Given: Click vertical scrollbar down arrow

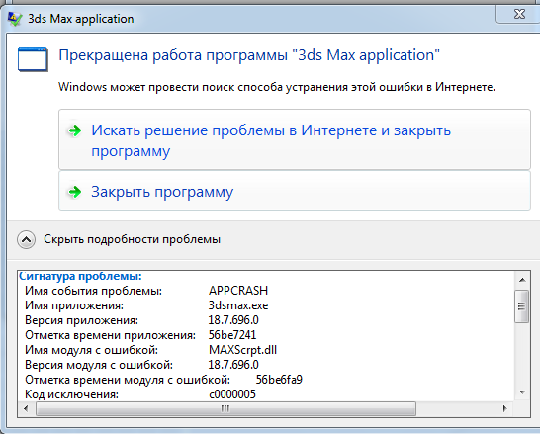Looking at the screenshot, I should click(522, 392).
